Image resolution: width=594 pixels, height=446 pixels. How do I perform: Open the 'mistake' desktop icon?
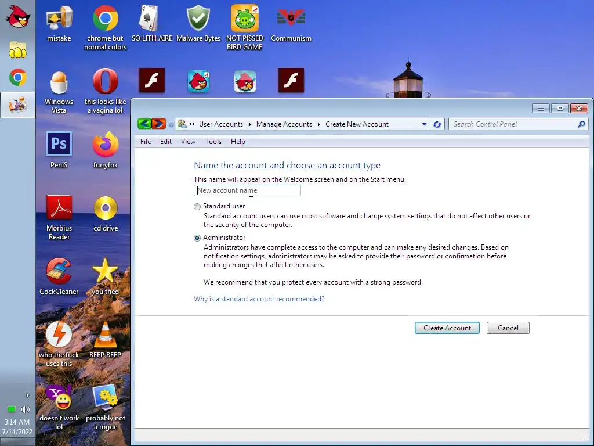tap(59, 23)
